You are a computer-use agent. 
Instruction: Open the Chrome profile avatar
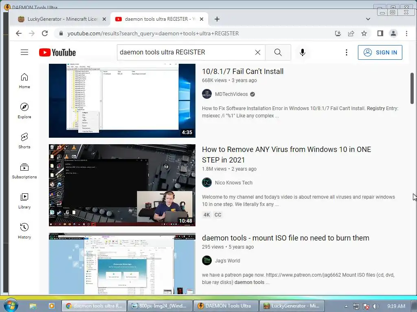(393, 33)
